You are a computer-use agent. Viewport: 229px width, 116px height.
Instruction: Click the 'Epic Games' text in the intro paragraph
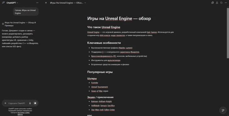click(152, 32)
